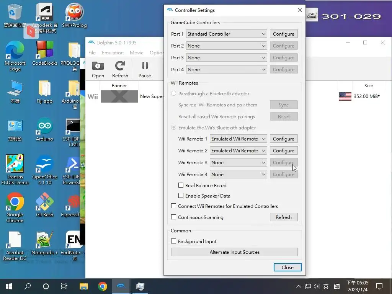Screen dimensions: 392x294
Task: Launch Transas ECDIS Demo shortcut
Action: (x=15, y=170)
